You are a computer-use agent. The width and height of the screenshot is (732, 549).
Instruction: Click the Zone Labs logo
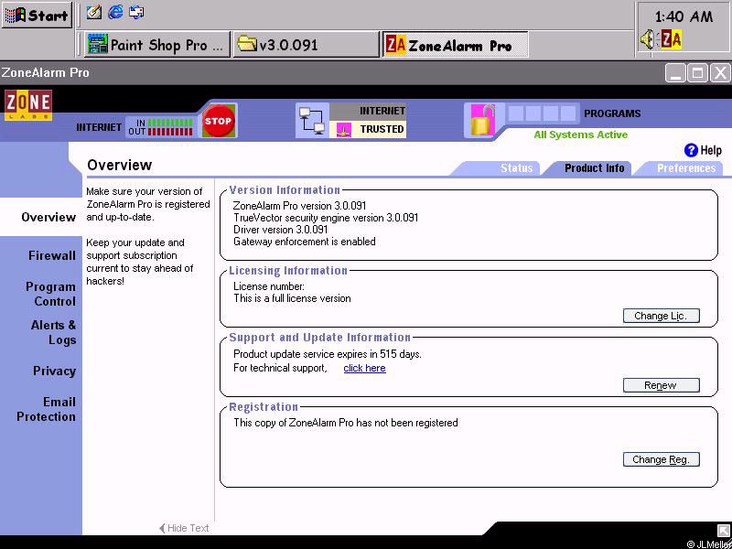tap(28, 105)
